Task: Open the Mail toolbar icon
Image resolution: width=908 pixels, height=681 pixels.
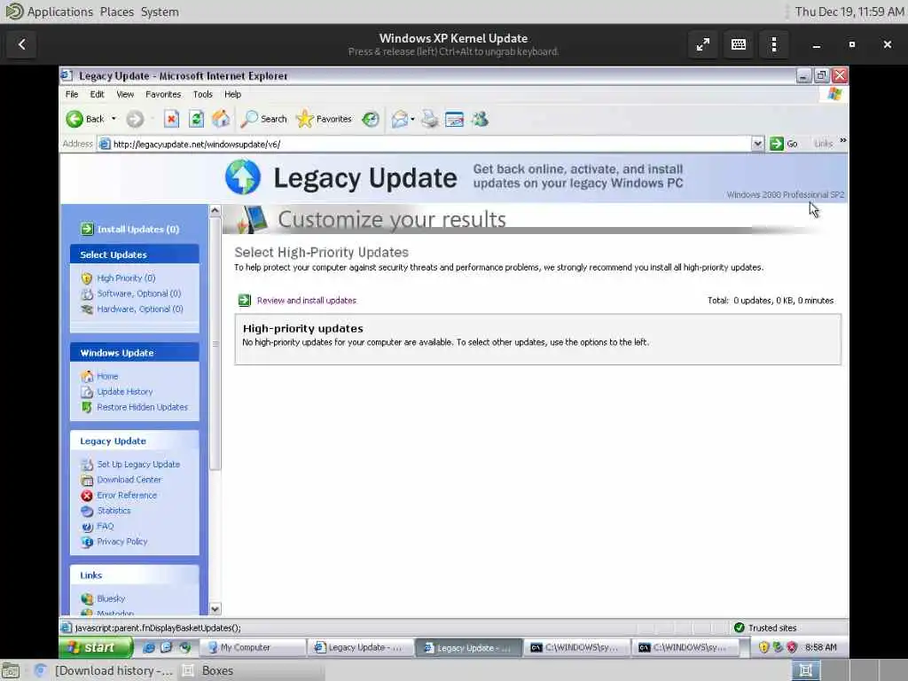Action: [400, 120]
